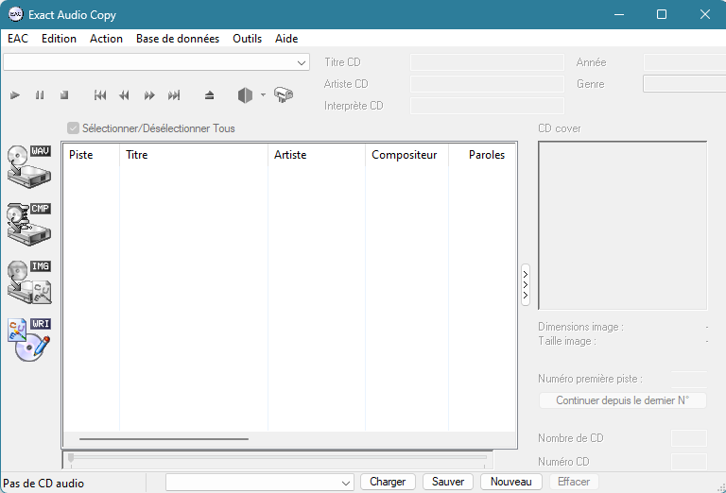The height and width of the screenshot is (493, 726).
Task: Click the IMG copy image icon
Action: 29,282
